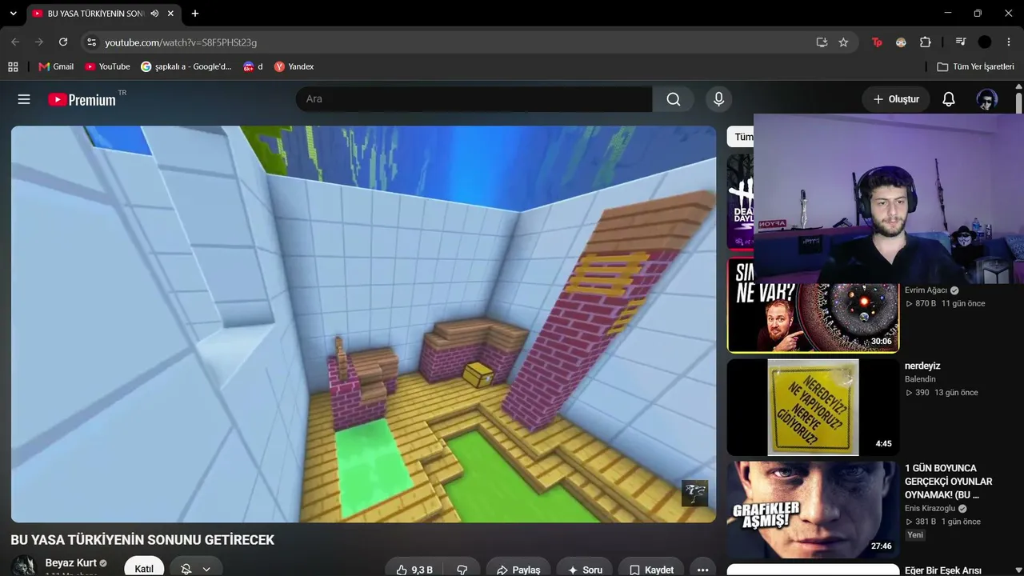
Task: Open Beyaz Kurt channel avatar
Action: click(24, 566)
